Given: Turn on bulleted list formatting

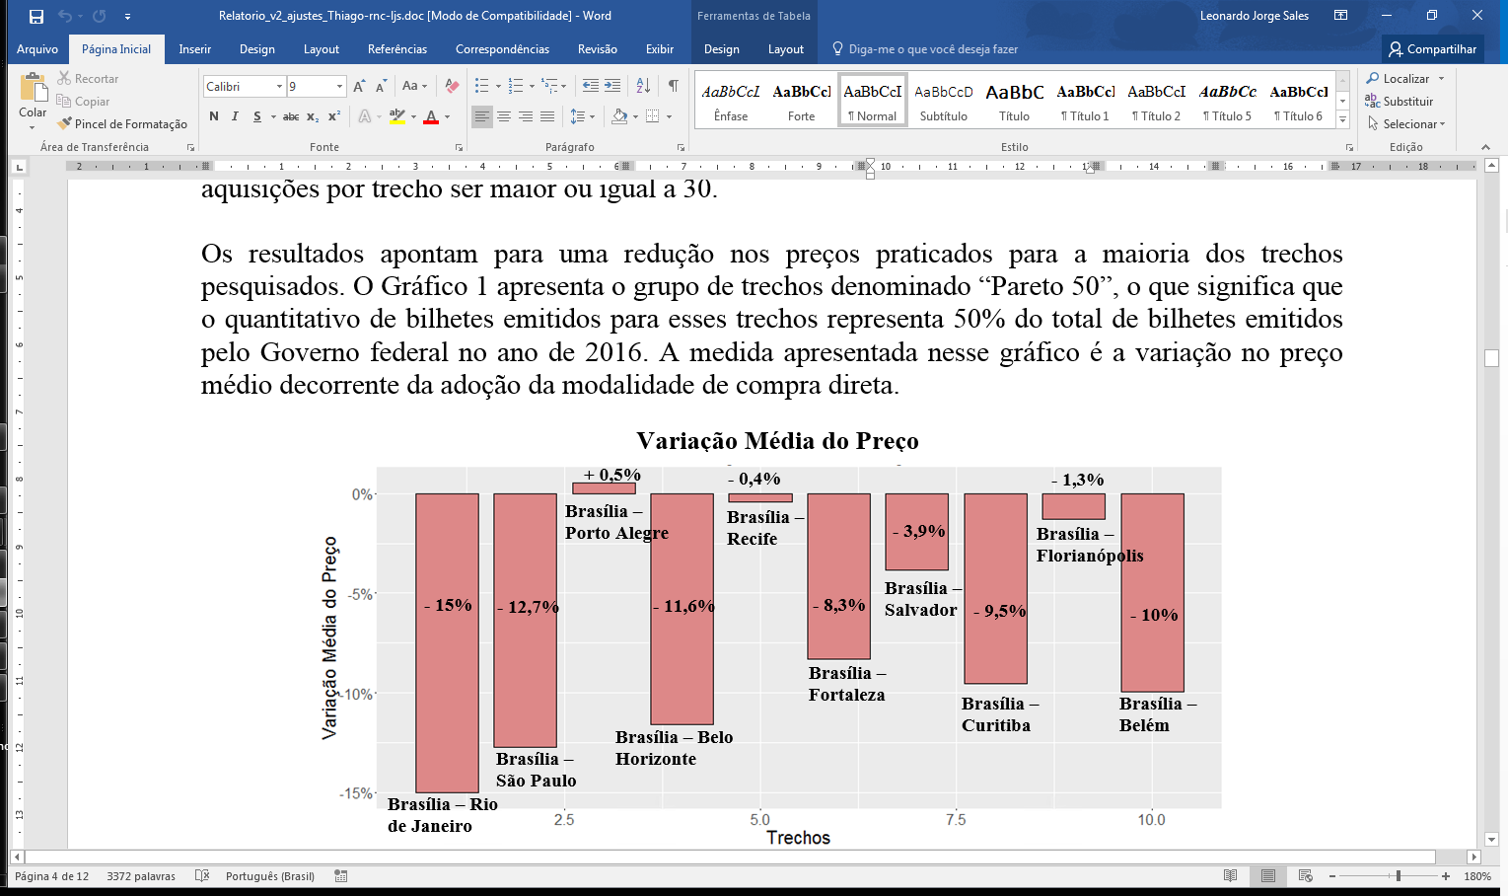Looking at the screenshot, I should click(x=482, y=86).
